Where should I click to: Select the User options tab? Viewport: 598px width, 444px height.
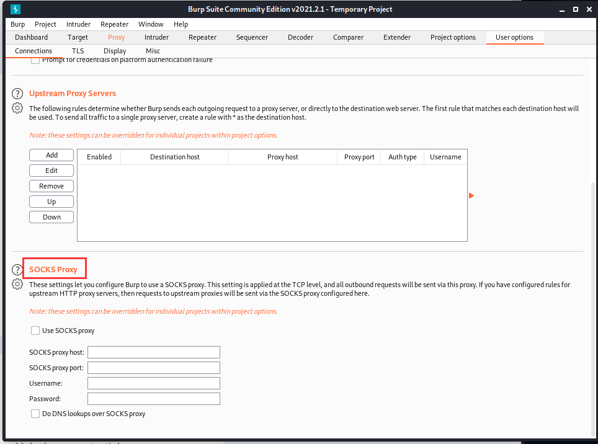514,37
